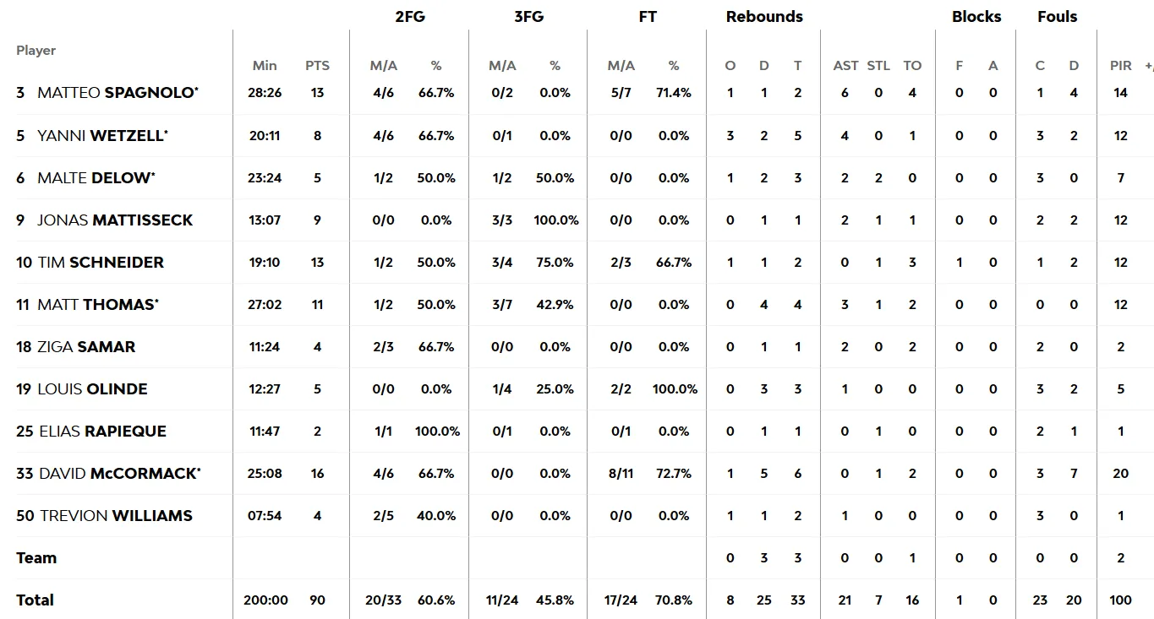Select David McCormack player name
The image size is (1154, 619).
click(x=118, y=473)
